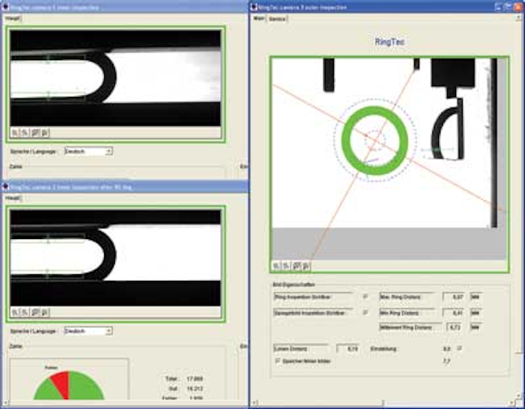Maximize the camera 3 outer inspection window

point(509,7)
